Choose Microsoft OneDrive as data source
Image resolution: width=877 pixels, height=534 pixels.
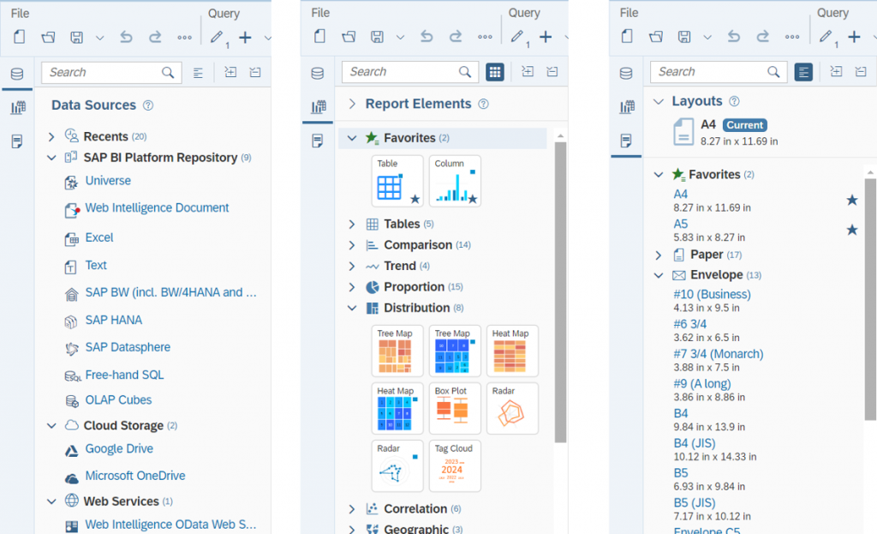(134, 476)
